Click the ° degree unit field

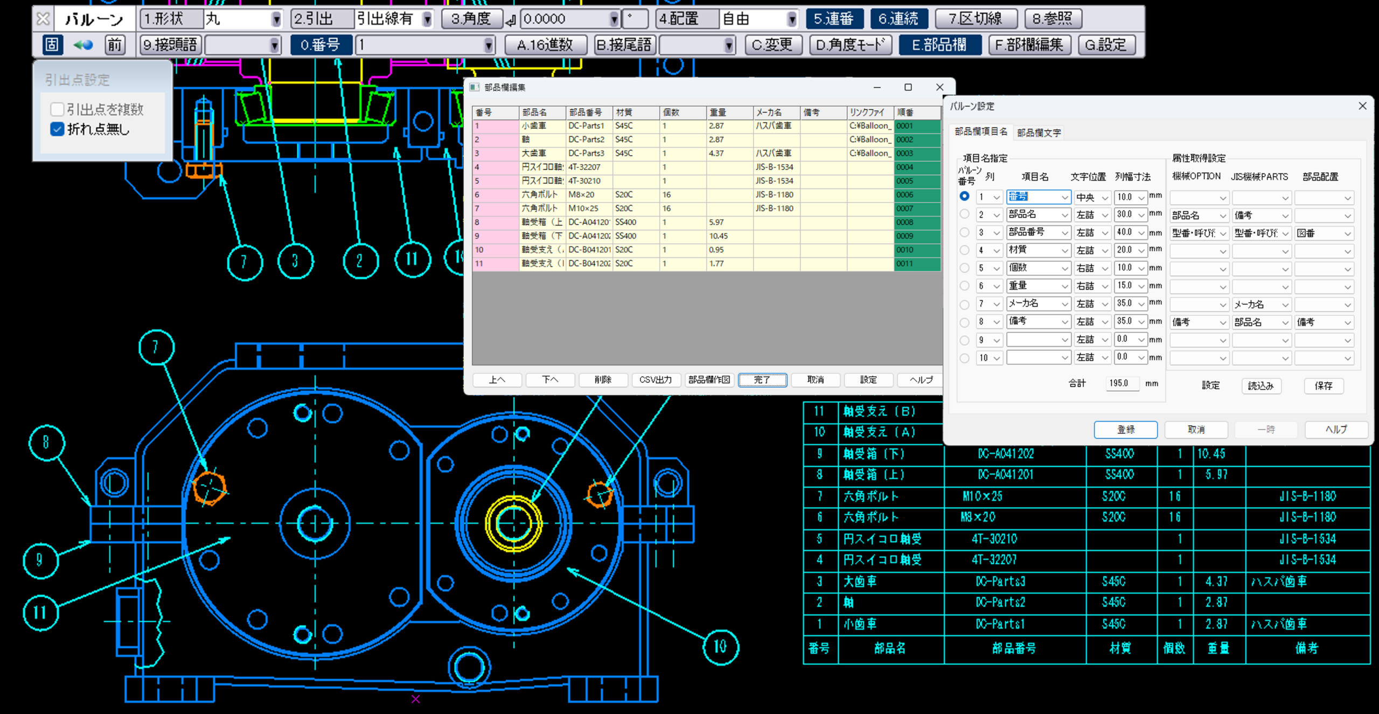tap(635, 19)
